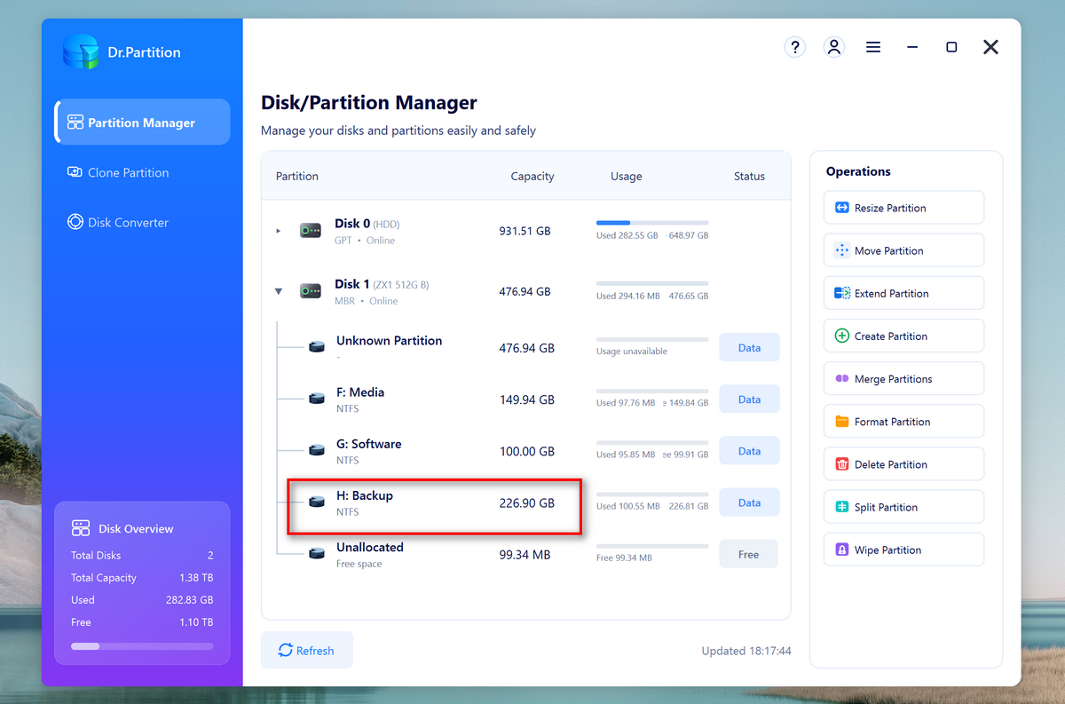Click the Delete Partition button
The width and height of the screenshot is (1065, 704).
(x=904, y=464)
